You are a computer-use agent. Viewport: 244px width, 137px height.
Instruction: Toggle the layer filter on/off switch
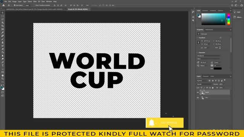pos(225,80)
